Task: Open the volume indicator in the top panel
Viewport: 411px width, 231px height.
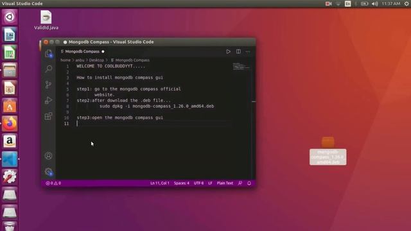Action: click(375, 4)
